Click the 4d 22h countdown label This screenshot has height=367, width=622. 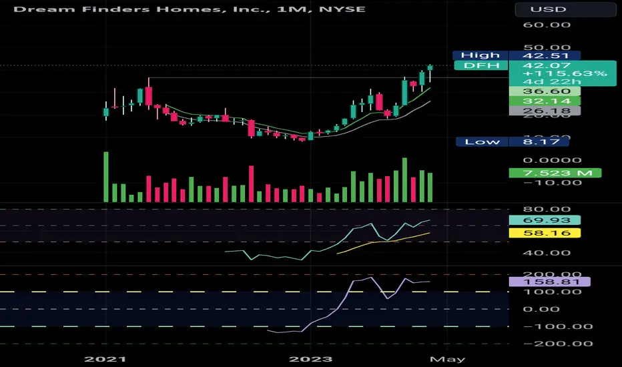coord(552,81)
